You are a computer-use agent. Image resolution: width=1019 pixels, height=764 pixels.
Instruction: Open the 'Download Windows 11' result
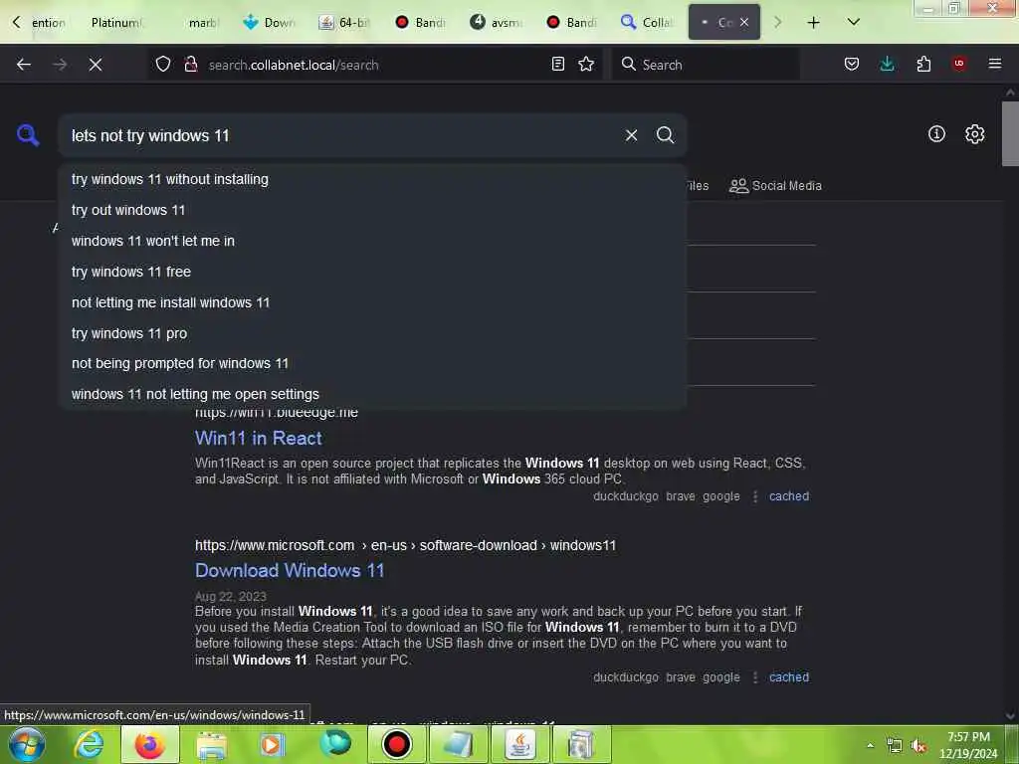[x=290, y=570]
